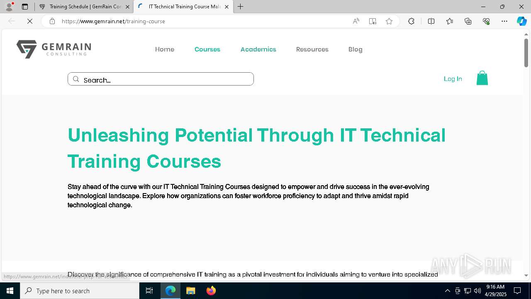Open the Courses navigation menu
This screenshot has height=299, width=531.
click(x=207, y=49)
